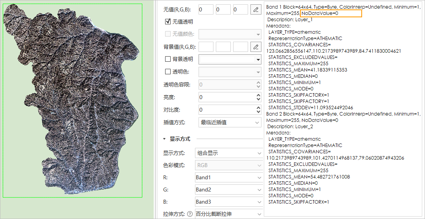The width and height of the screenshot is (425, 219).
Task: Enable the 背景透明 checkbox
Action: (x=168, y=59)
